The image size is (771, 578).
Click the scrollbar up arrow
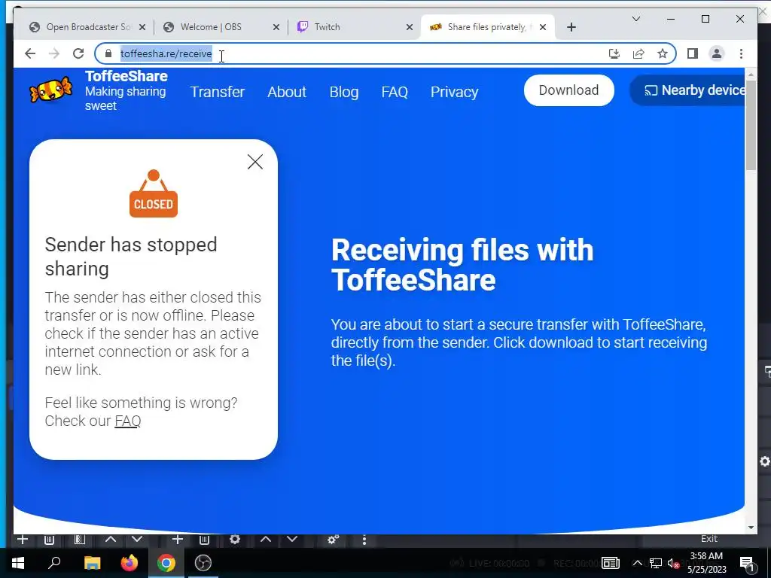tap(751, 75)
